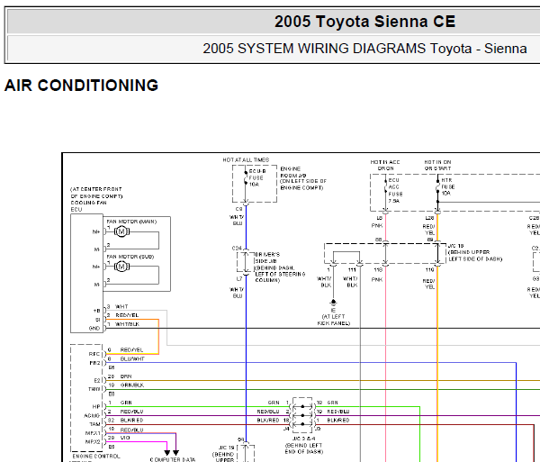Click the 'AIR CONDITIONING' heading
The width and height of the screenshot is (540, 462).
point(81,86)
